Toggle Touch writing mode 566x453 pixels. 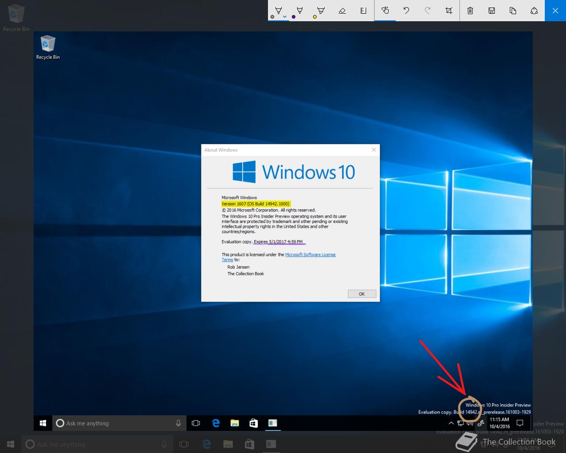click(385, 10)
